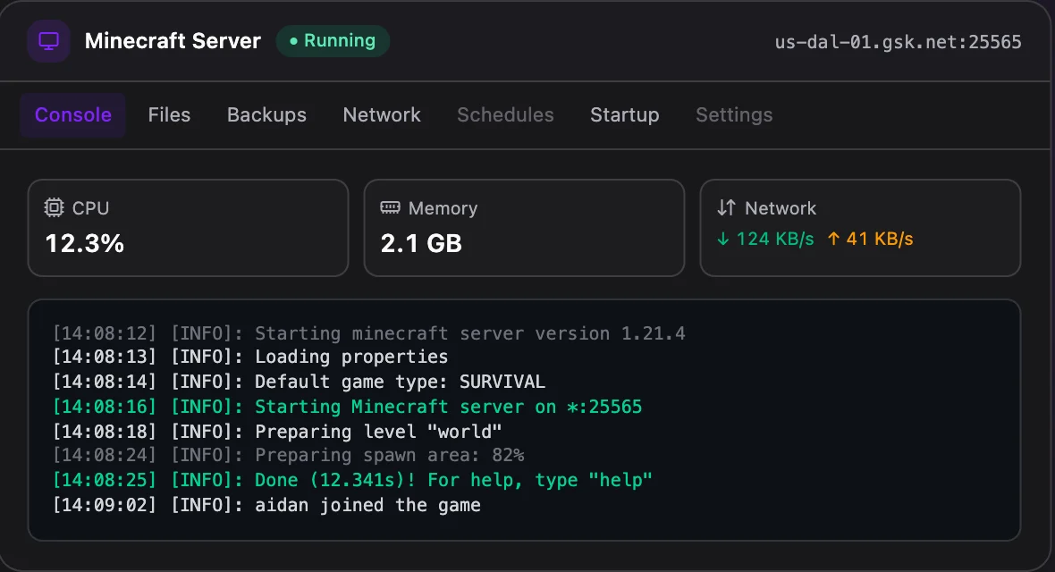This screenshot has height=572, width=1055.
Task: Click the 41 KB/s upload rate
Action: 880,239
